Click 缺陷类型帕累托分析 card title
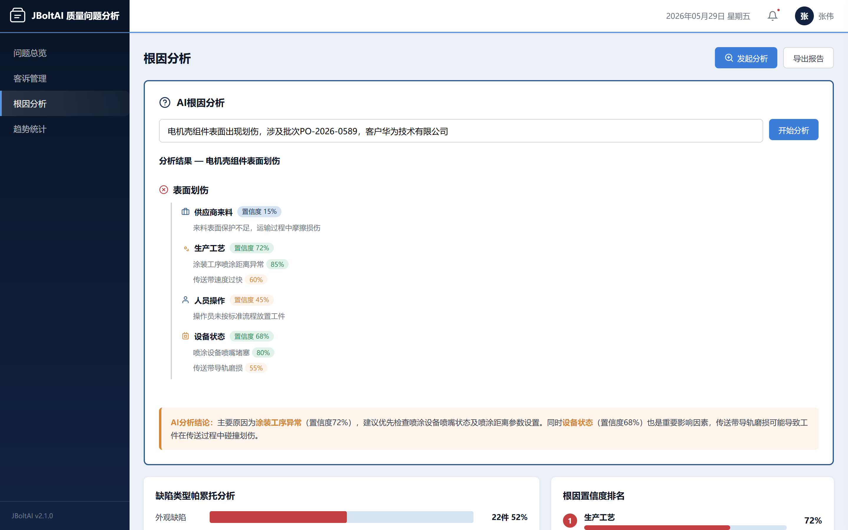This screenshot has width=848, height=530. pyautogui.click(x=195, y=496)
